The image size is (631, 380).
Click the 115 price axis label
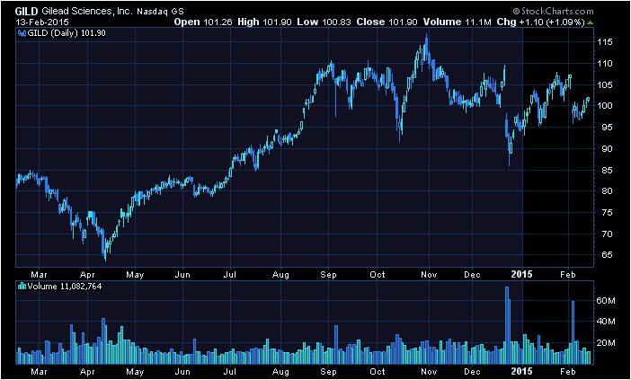[x=605, y=42]
